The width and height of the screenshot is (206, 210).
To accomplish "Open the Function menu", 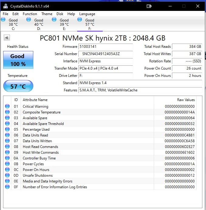I will (x=30, y=14).
